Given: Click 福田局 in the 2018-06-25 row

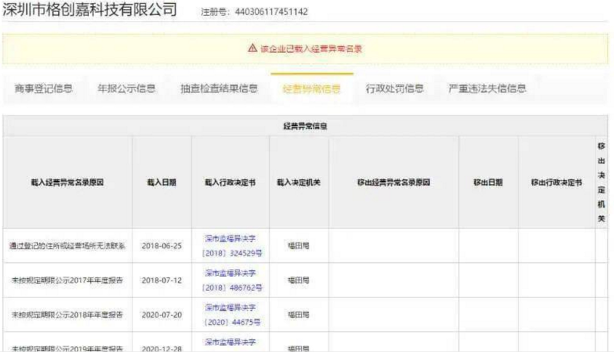Looking at the screenshot, I should click(x=299, y=246).
